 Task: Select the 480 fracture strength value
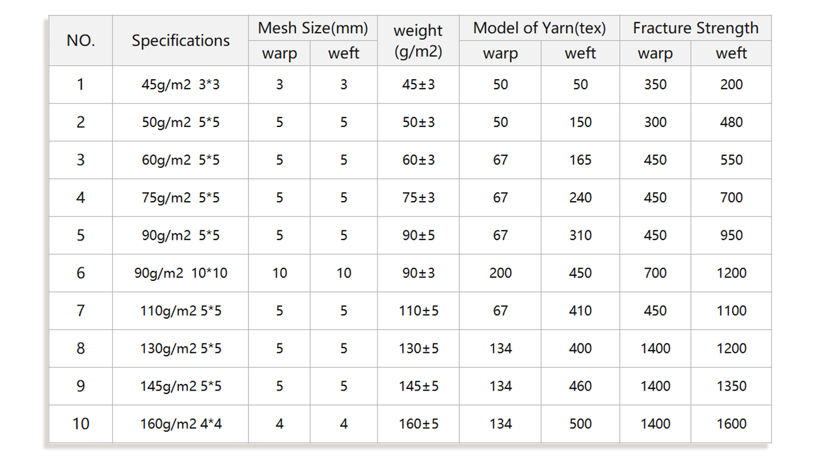(731, 122)
